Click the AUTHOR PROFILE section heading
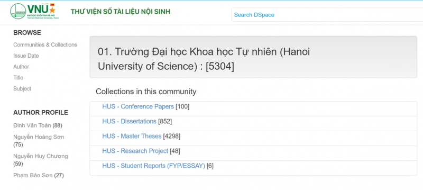Screen dimensions: 423x191 [x=41, y=113]
